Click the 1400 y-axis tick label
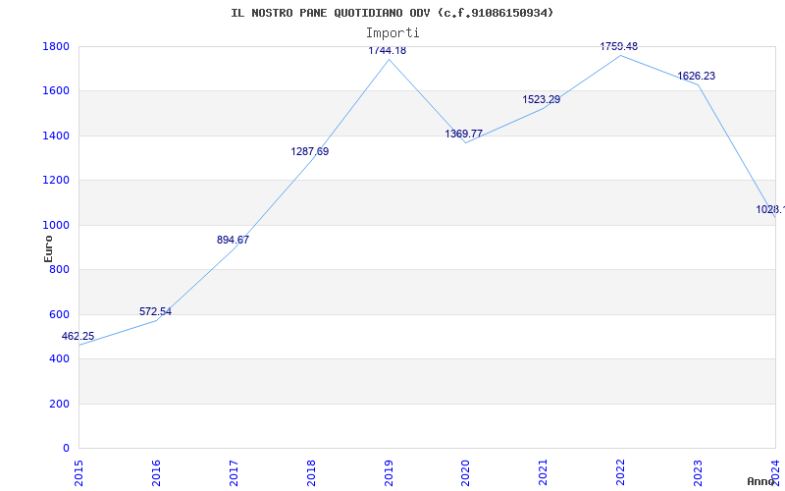The image size is (785, 491). pos(57,136)
